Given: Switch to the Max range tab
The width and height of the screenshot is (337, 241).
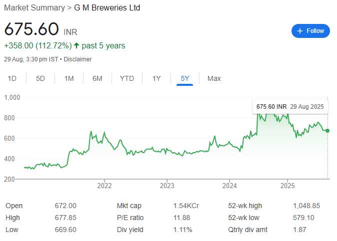Looking at the screenshot, I should click(x=214, y=78).
